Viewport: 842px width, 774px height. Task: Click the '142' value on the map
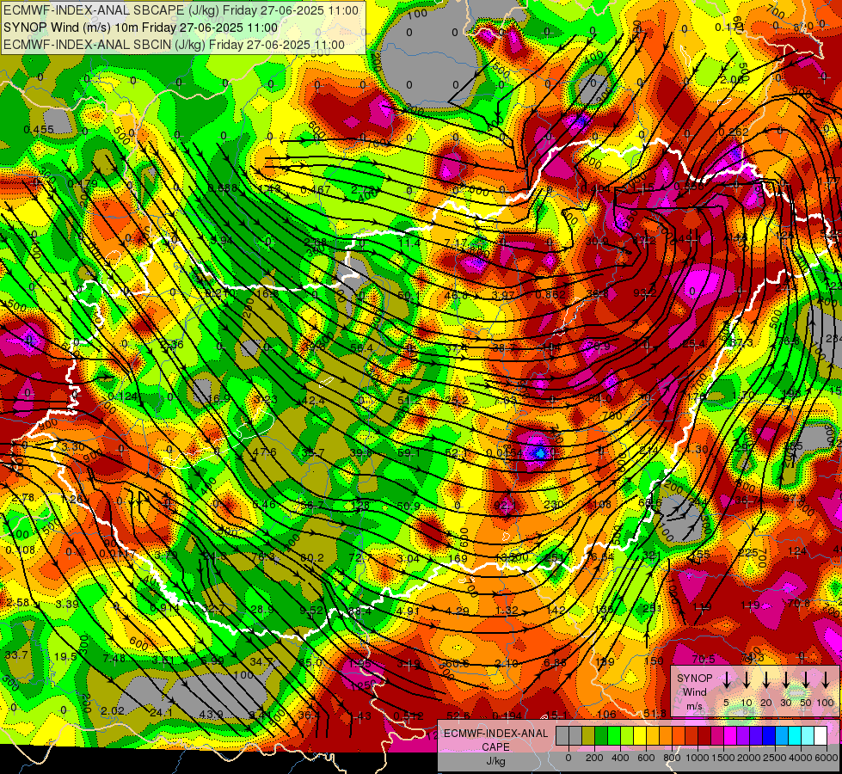(556, 611)
